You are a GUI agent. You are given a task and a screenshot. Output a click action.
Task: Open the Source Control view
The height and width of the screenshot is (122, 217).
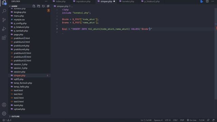pos(4,20)
